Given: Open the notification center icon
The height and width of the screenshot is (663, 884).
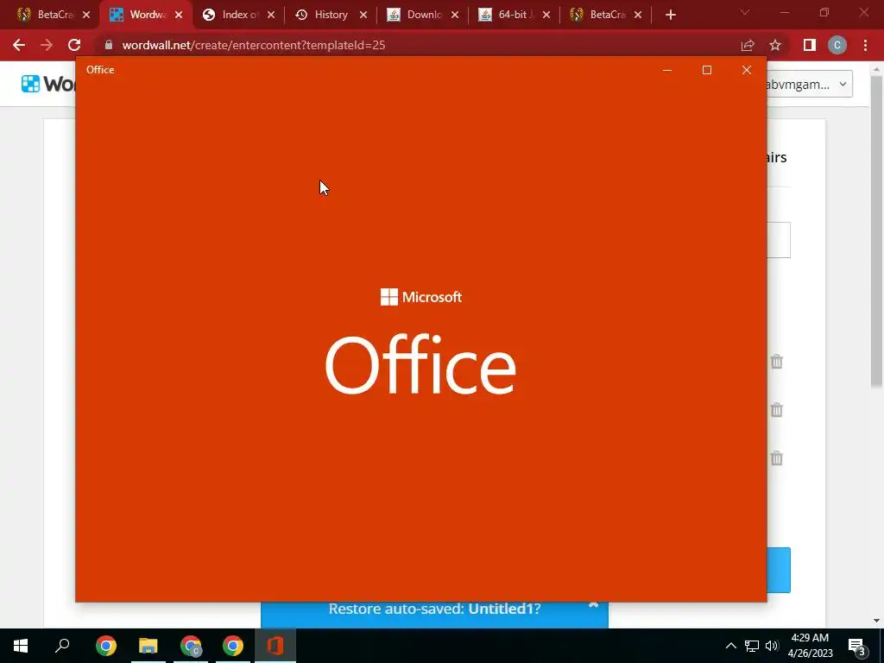Looking at the screenshot, I should (856, 647).
